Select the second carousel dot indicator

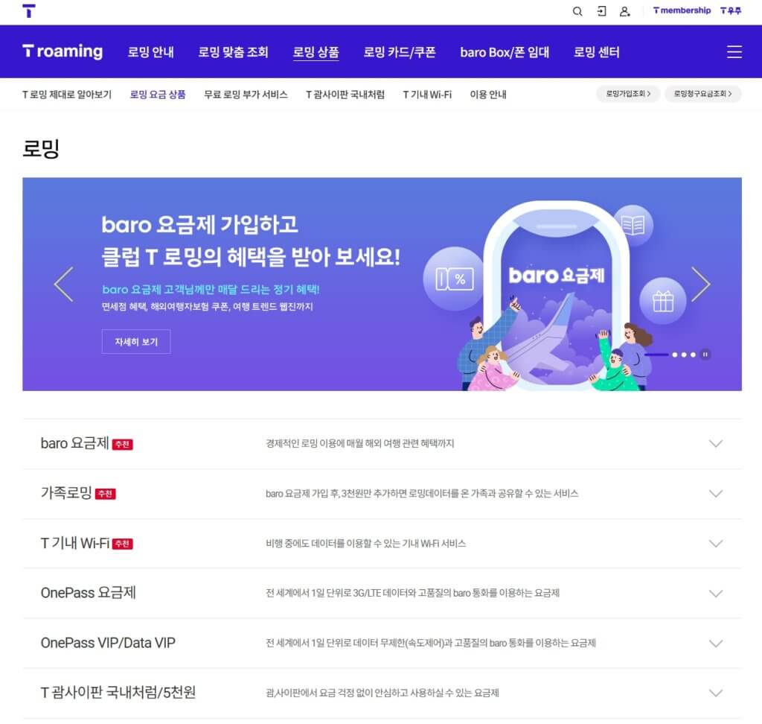[674, 355]
